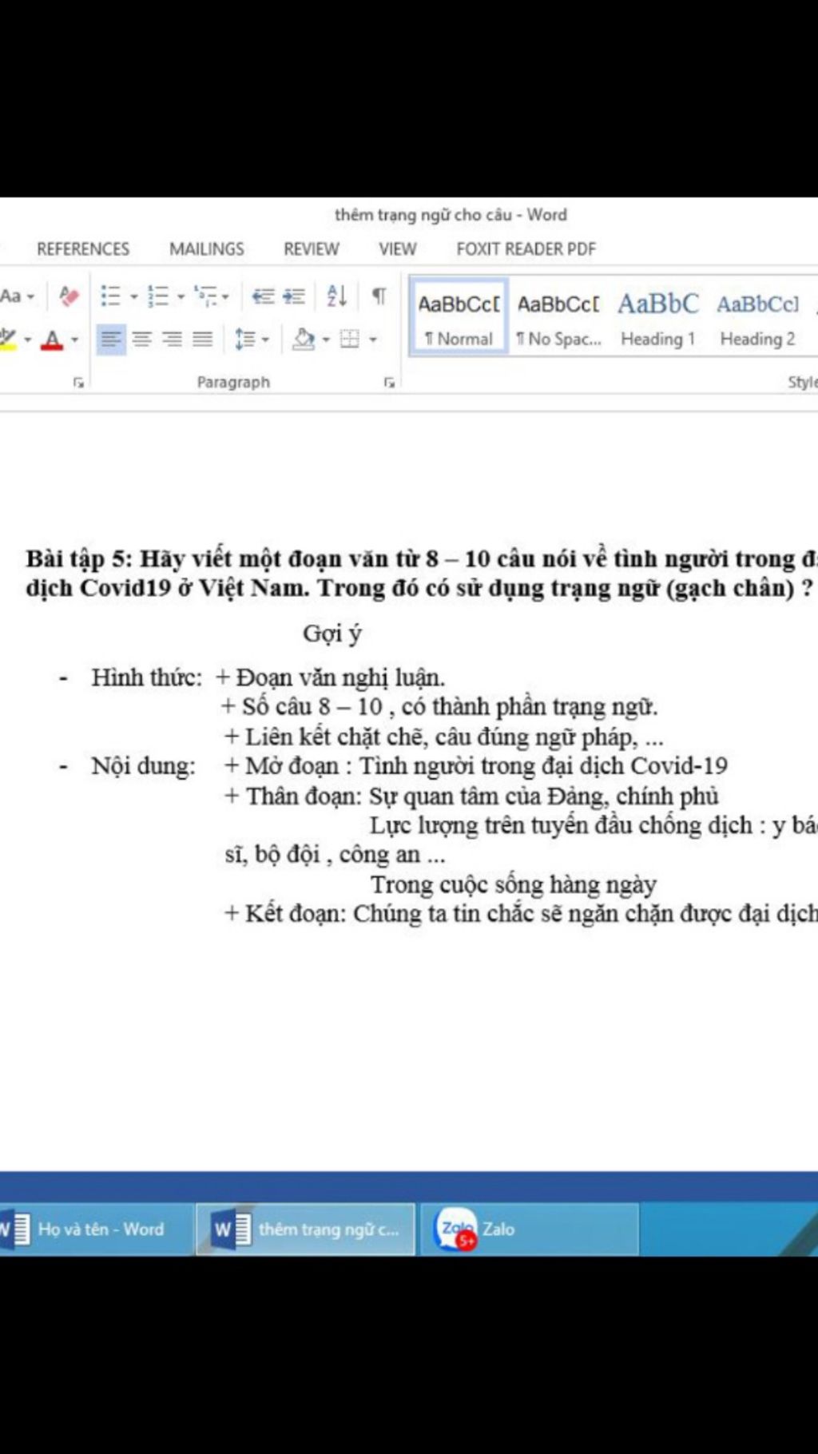Apply text highlight color
The height and width of the screenshot is (1454, 818).
tap(8, 340)
